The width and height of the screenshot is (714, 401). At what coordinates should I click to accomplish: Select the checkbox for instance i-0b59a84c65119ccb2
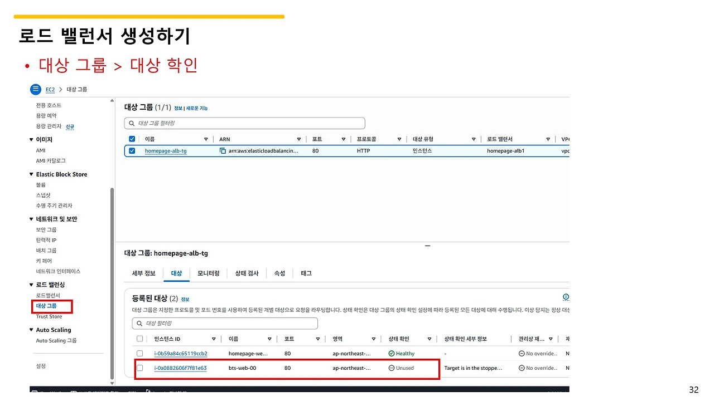point(140,354)
